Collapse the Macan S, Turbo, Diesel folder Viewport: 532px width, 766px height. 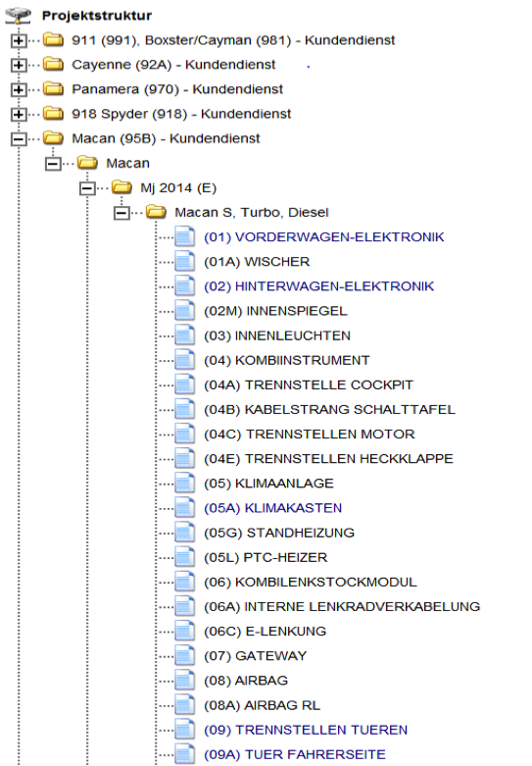(x=121, y=213)
